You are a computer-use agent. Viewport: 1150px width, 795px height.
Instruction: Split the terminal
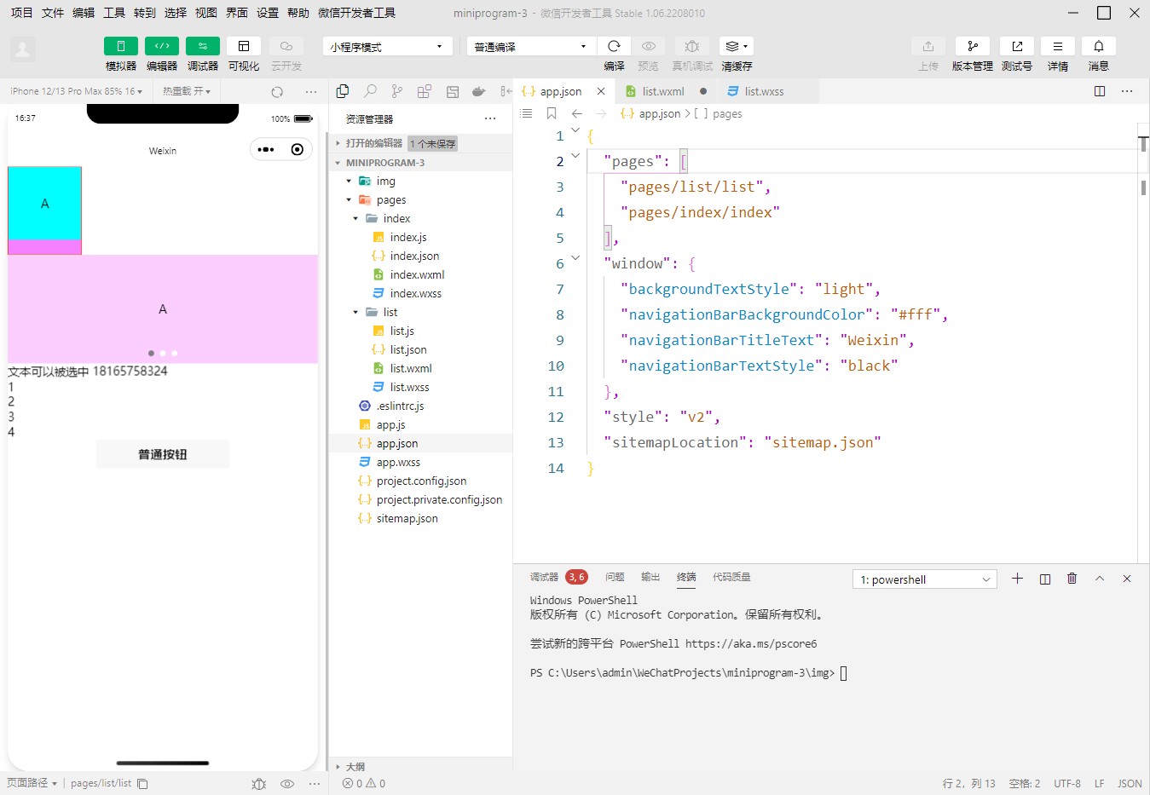coord(1044,579)
